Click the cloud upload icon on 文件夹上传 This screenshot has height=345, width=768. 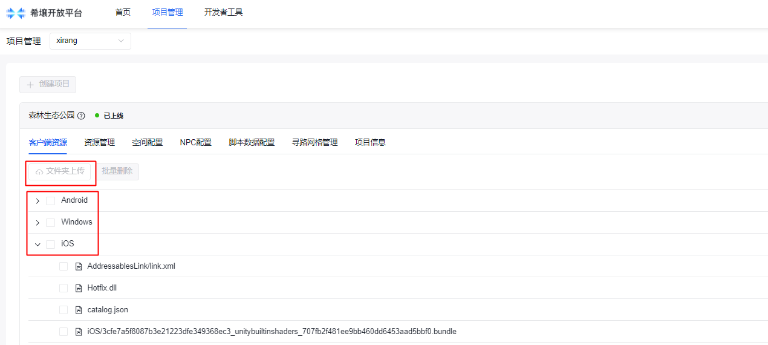tap(39, 172)
